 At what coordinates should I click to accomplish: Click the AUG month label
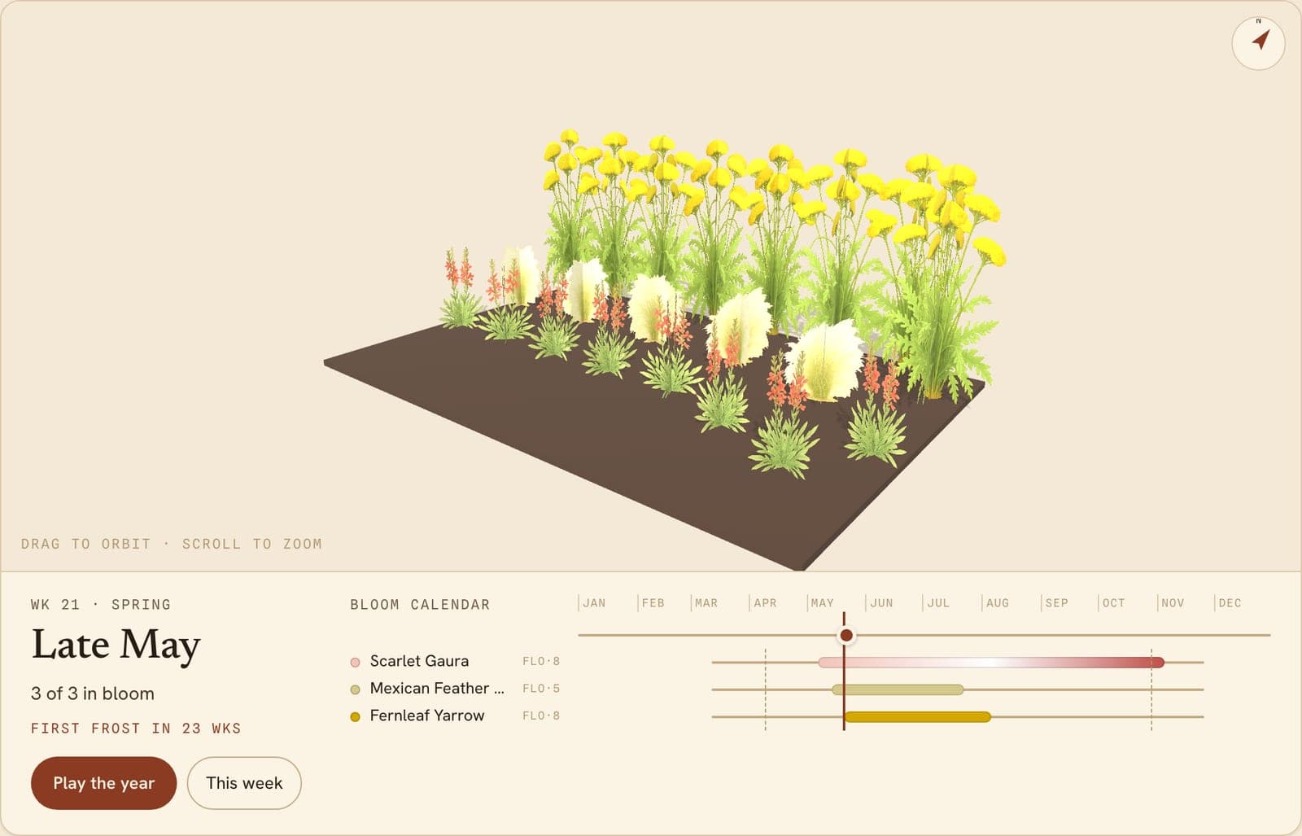[x=997, y=603]
